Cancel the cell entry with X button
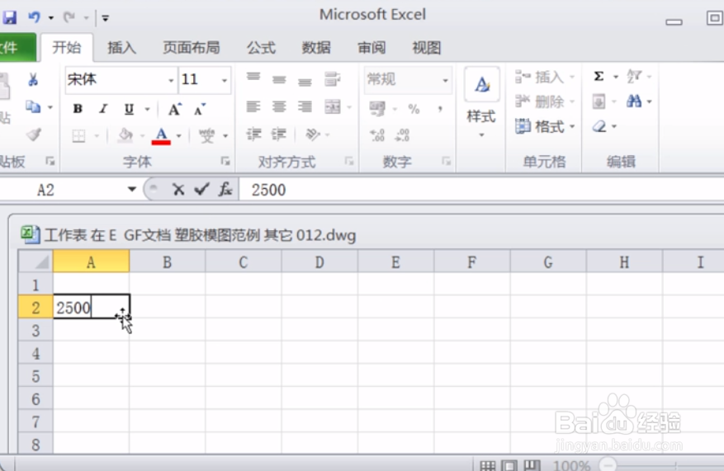Image resolution: width=724 pixels, height=471 pixels. (x=178, y=189)
